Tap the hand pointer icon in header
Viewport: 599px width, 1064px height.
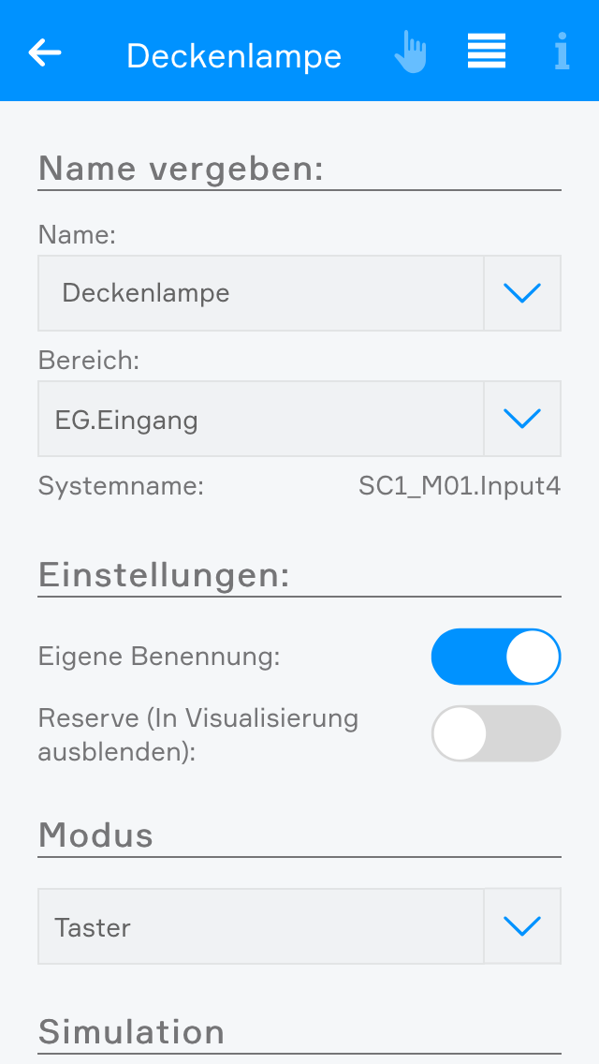[x=410, y=52]
